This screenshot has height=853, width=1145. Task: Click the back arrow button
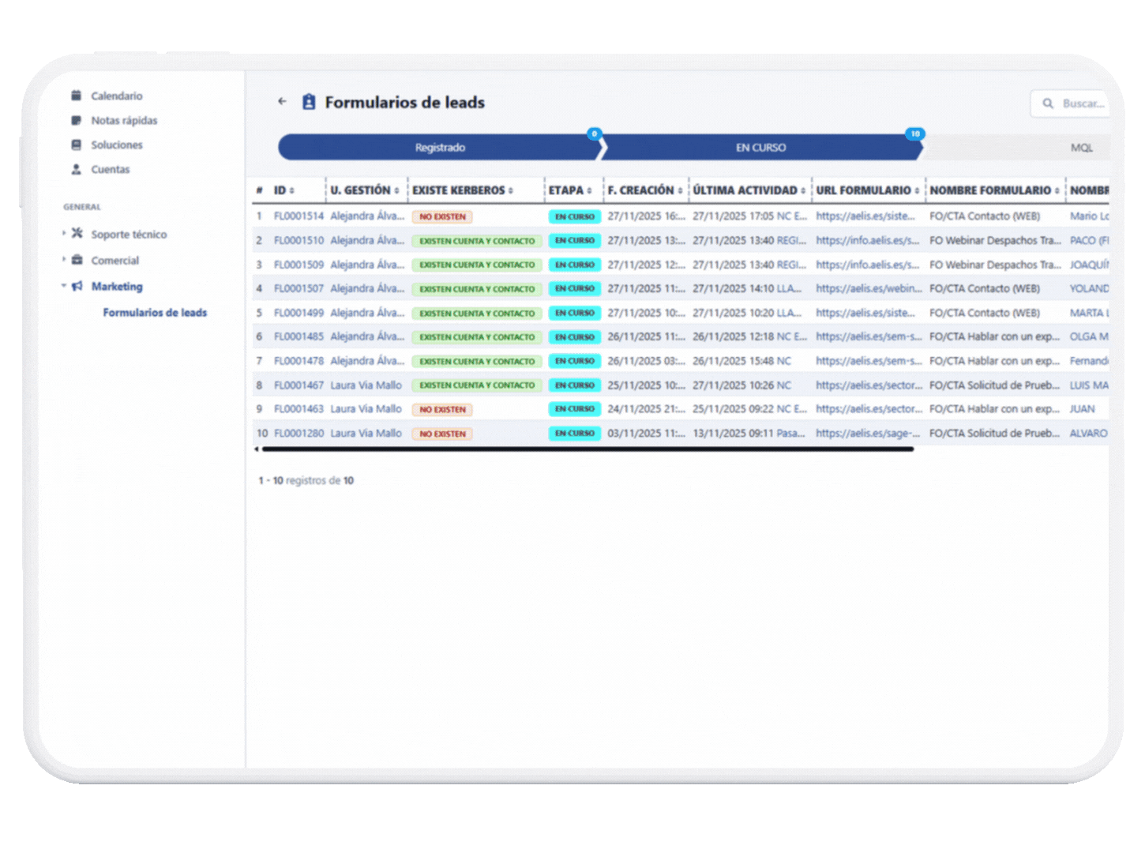click(x=282, y=102)
